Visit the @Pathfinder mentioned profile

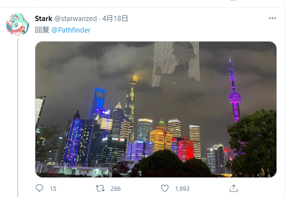click(71, 30)
